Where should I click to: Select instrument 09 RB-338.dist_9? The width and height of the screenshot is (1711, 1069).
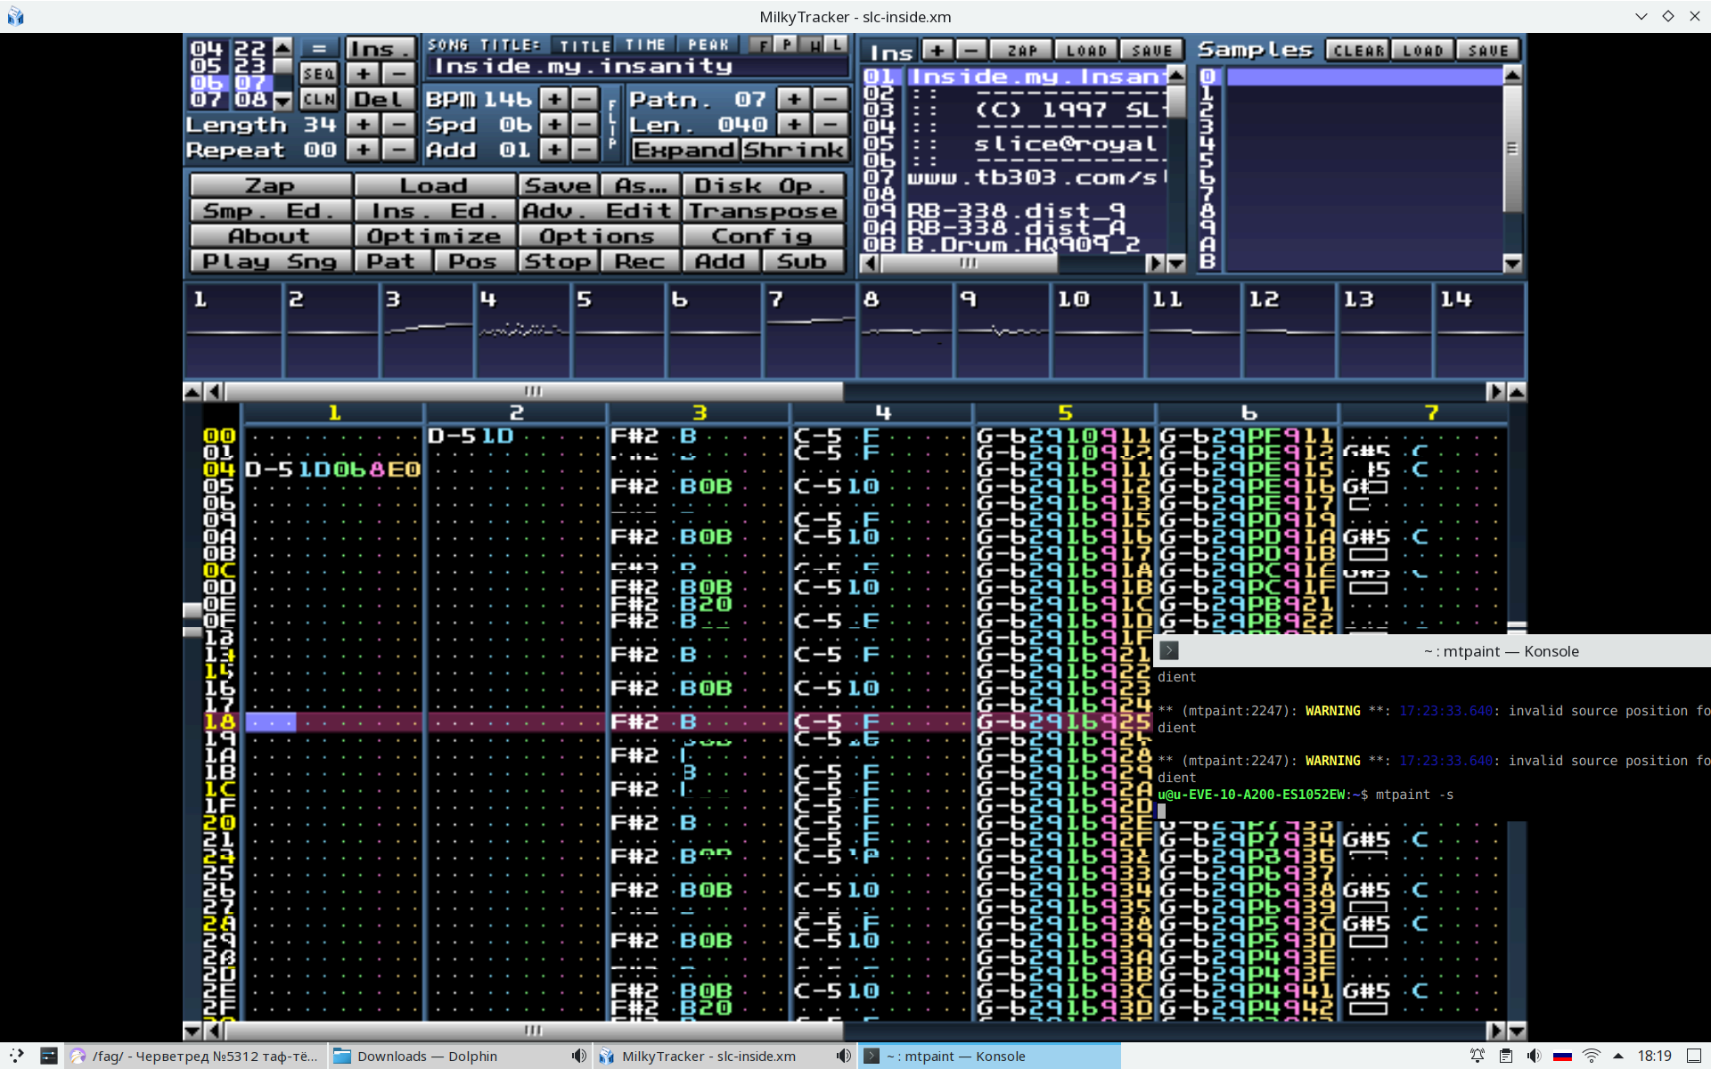coord(1016,211)
